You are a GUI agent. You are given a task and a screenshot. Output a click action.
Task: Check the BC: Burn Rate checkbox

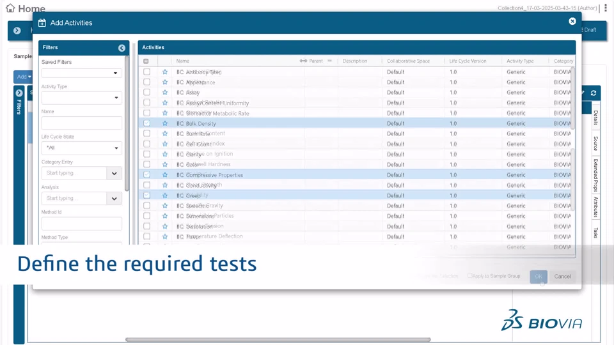[x=147, y=134]
